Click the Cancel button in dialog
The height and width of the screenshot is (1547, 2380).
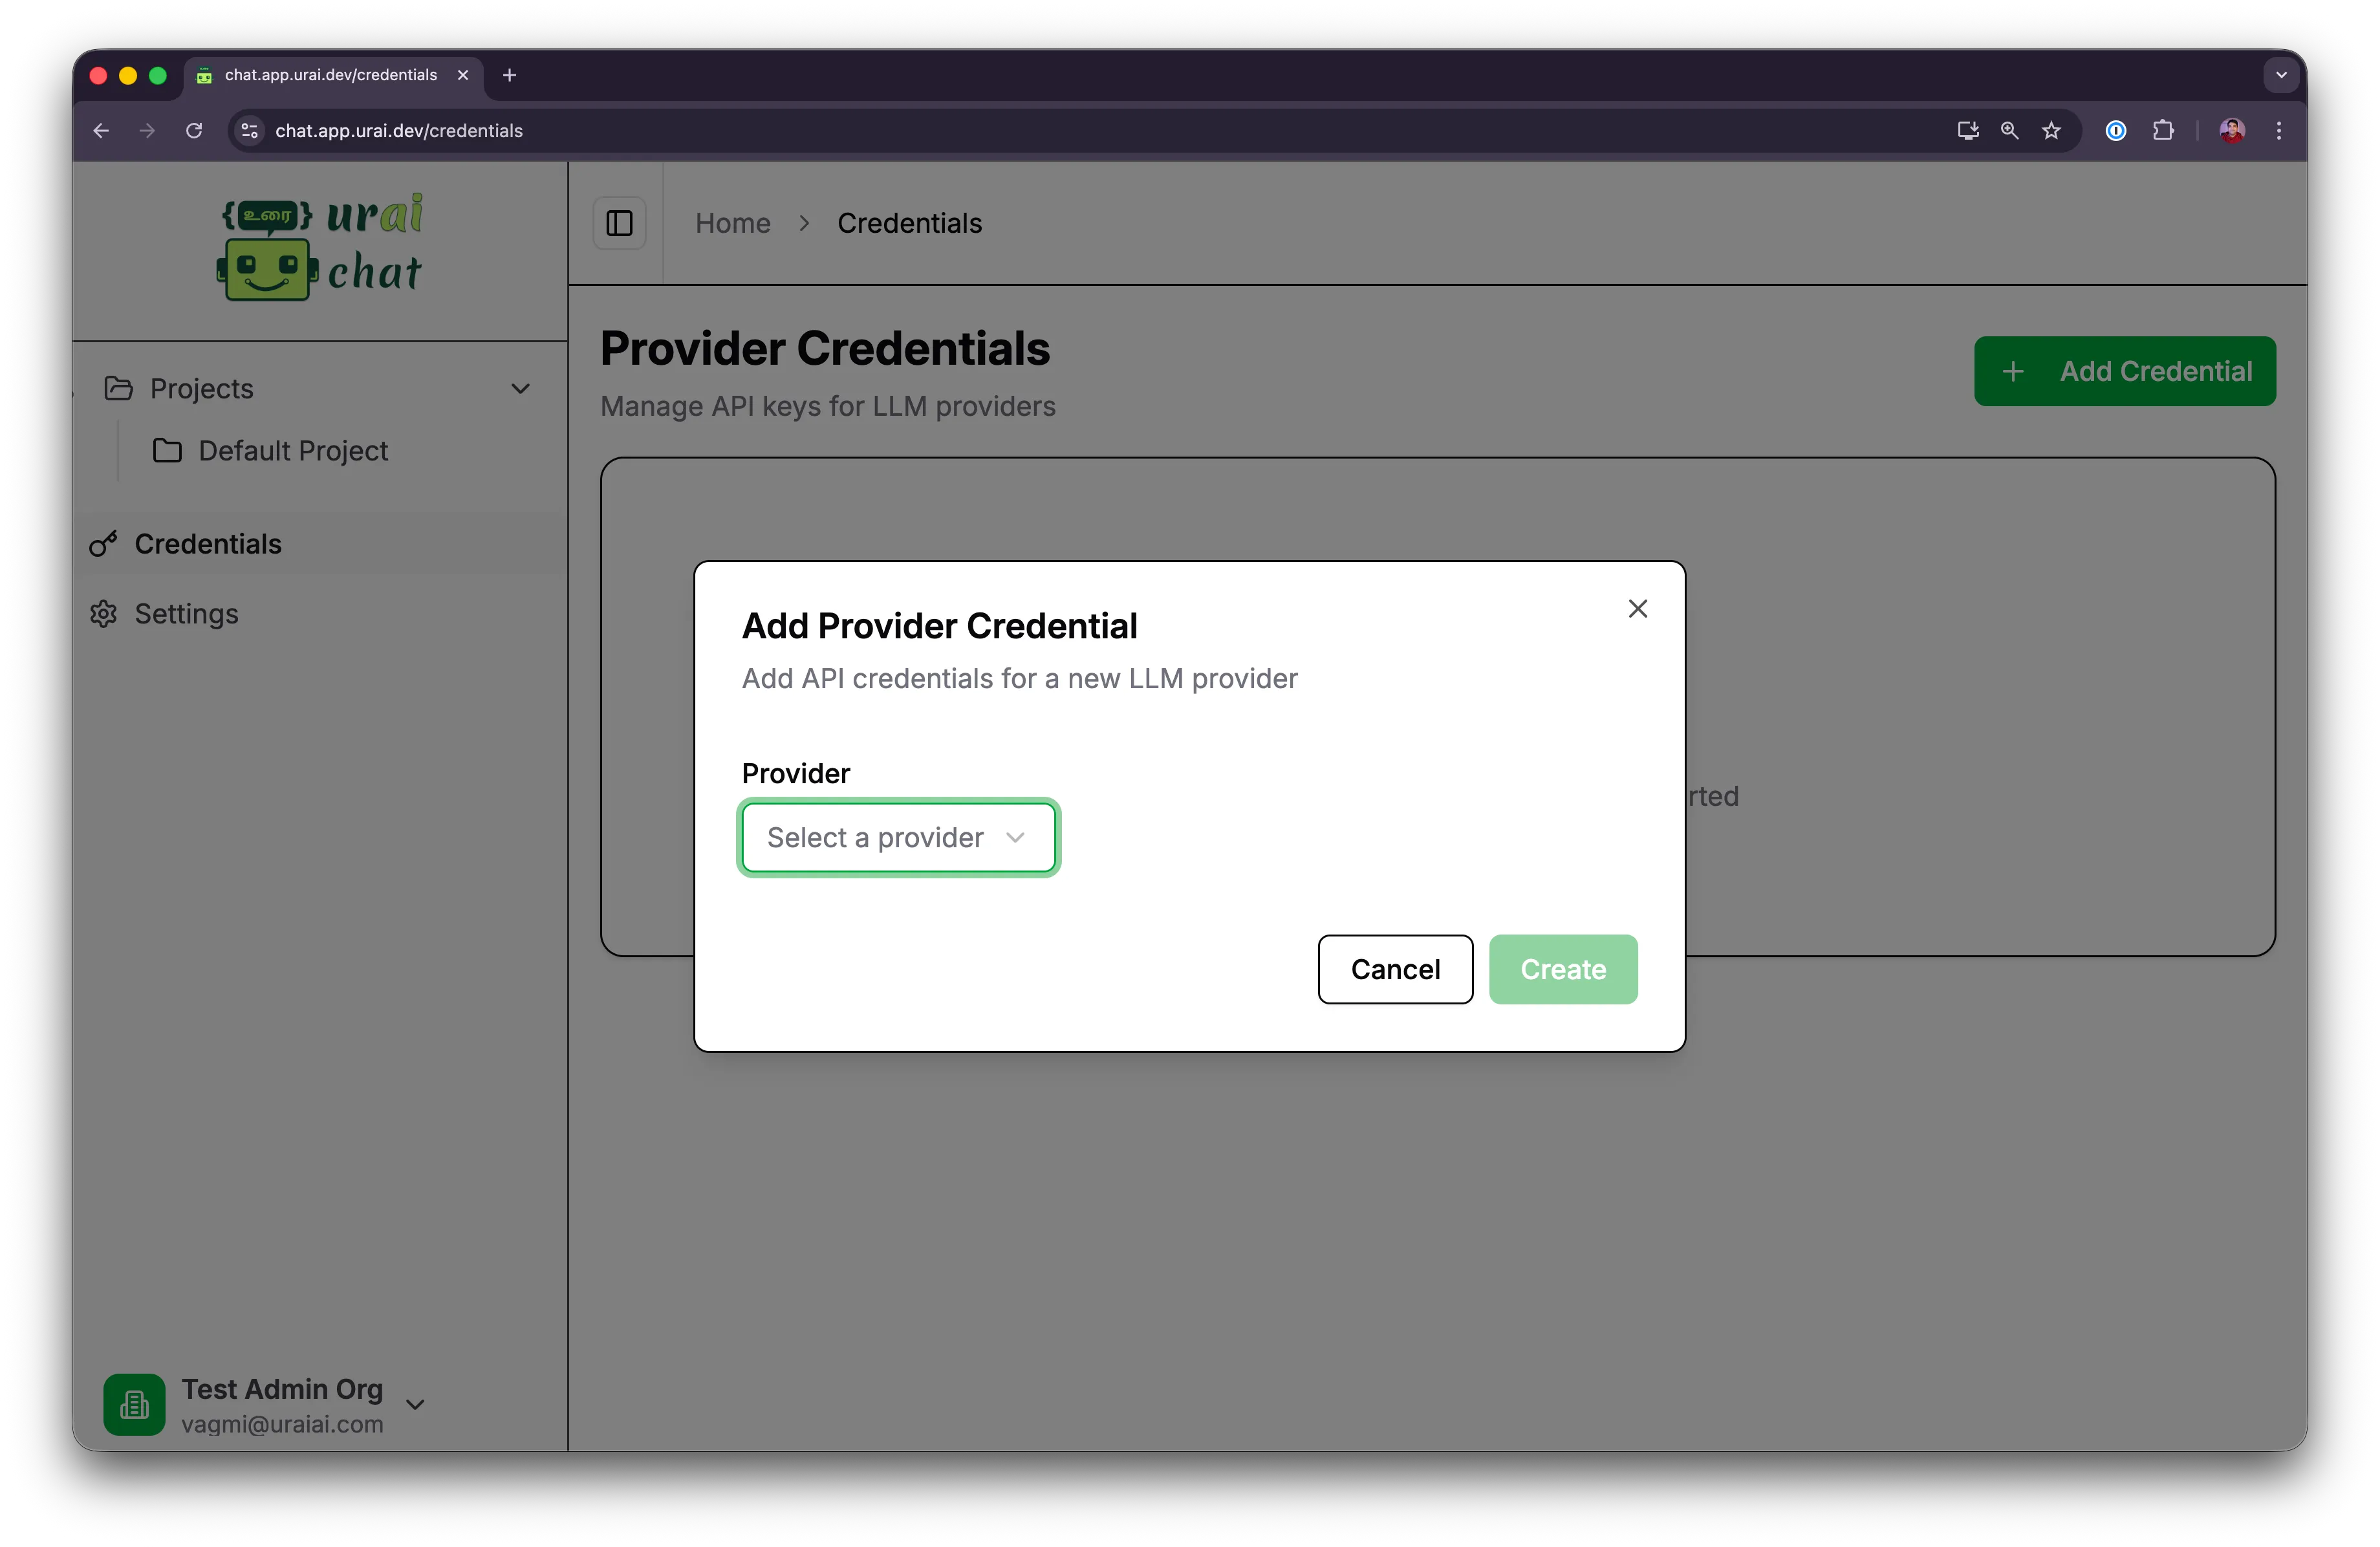(1395, 969)
